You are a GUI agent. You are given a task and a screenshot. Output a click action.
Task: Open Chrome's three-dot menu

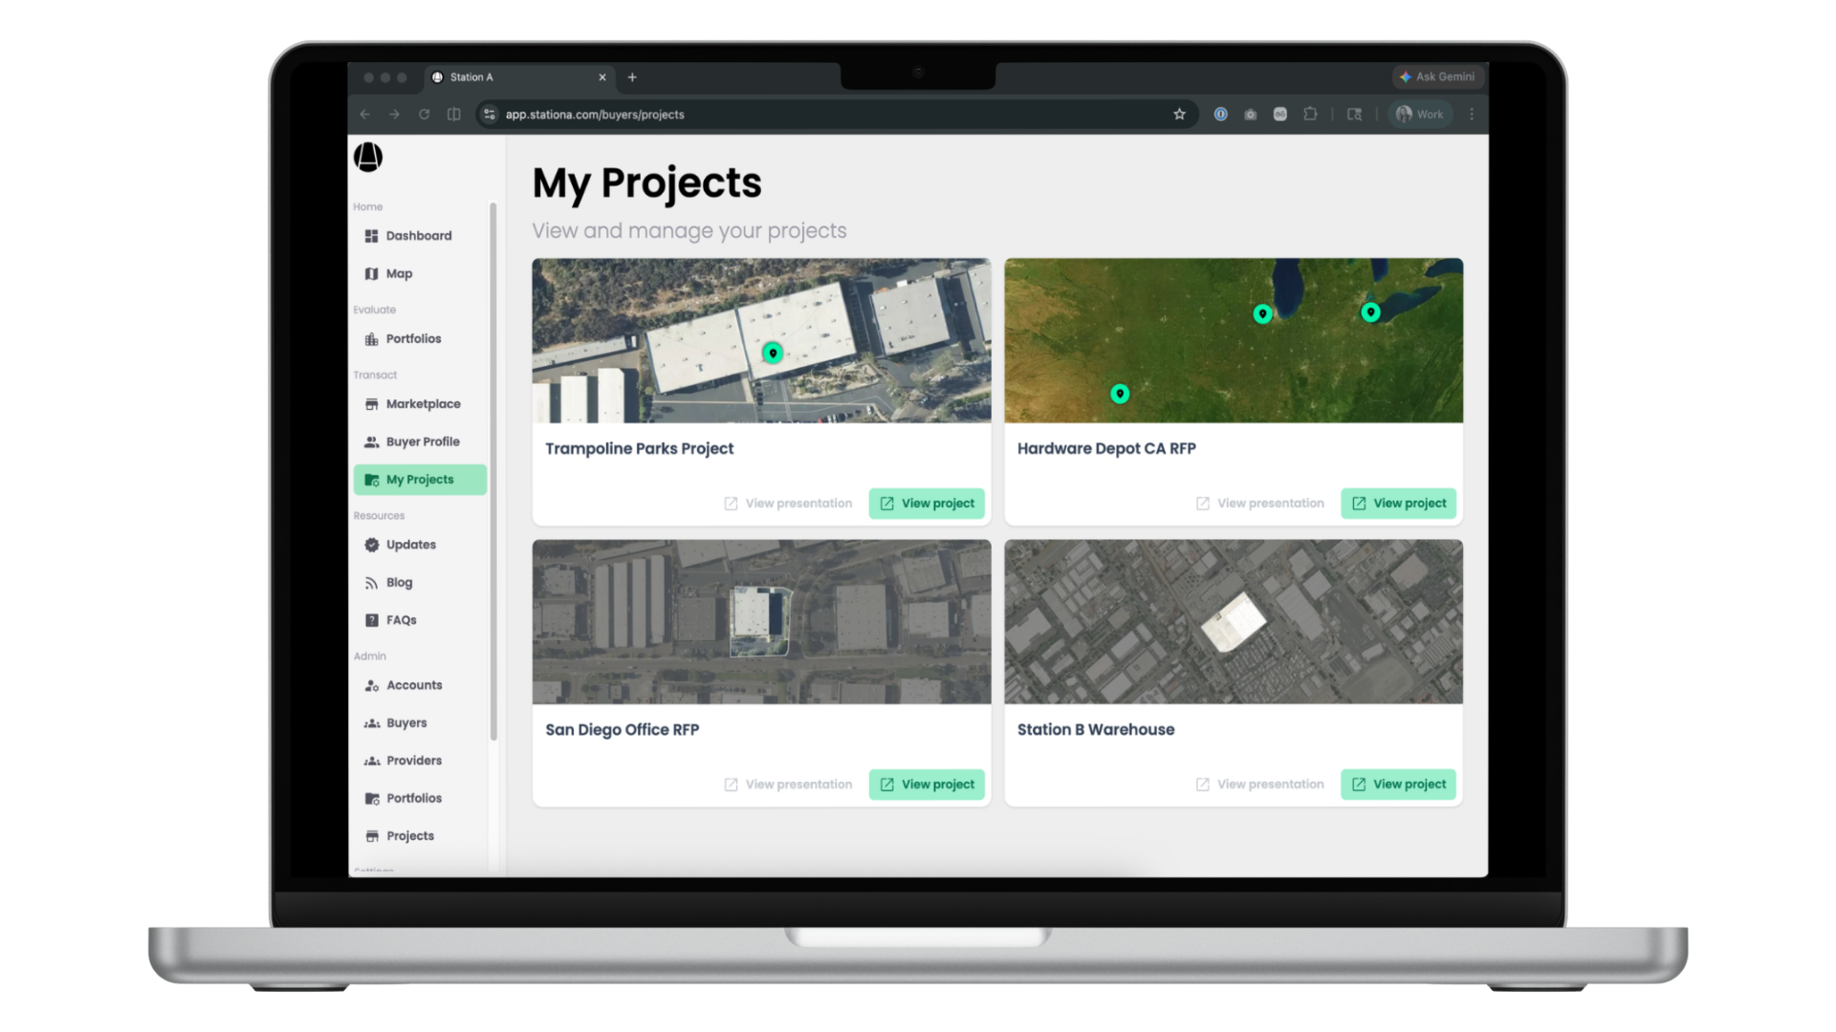pyautogui.click(x=1472, y=114)
